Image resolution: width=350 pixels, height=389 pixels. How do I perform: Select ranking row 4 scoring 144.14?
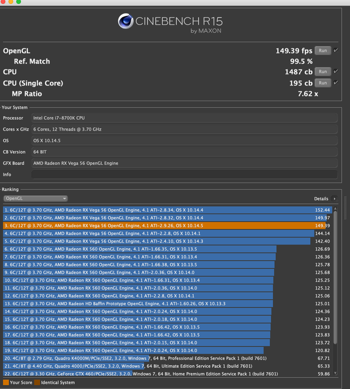(167, 233)
